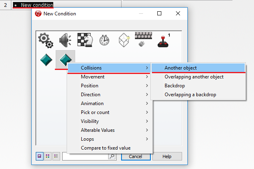Image resolution: width=254 pixels, height=169 pixels.
Task: Click the search magnifier icon
Action: 112,156
